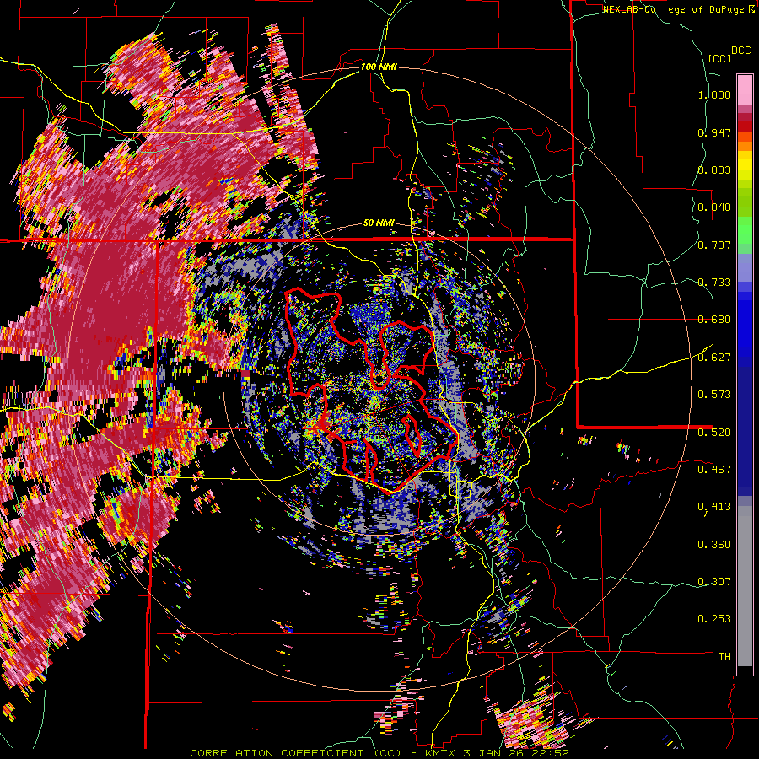759x759 pixels.
Task: Pick the bright green color bar segment
Action: pyautogui.click(x=745, y=230)
